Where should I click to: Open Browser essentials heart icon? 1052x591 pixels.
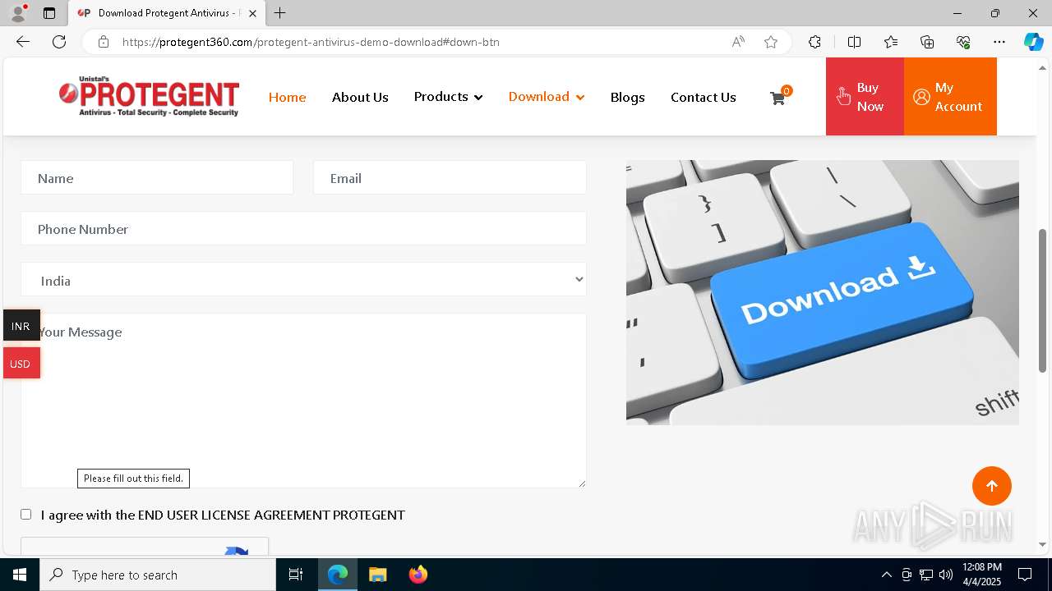point(963,42)
